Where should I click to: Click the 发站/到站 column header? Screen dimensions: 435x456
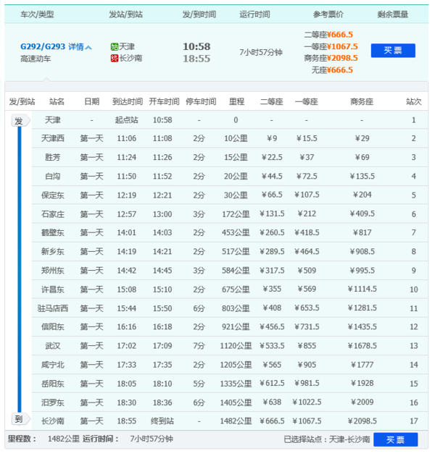[125, 14]
